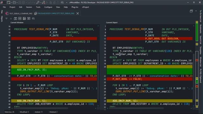The image size is (203, 114).
Task: Expand the Open file dropdown arrow
Action: click(17, 3)
